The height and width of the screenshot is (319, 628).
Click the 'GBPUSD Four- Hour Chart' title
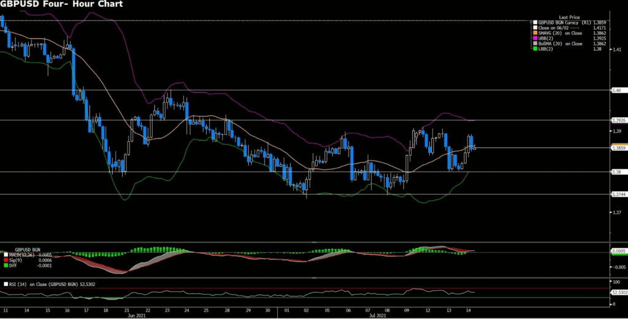(62, 4)
